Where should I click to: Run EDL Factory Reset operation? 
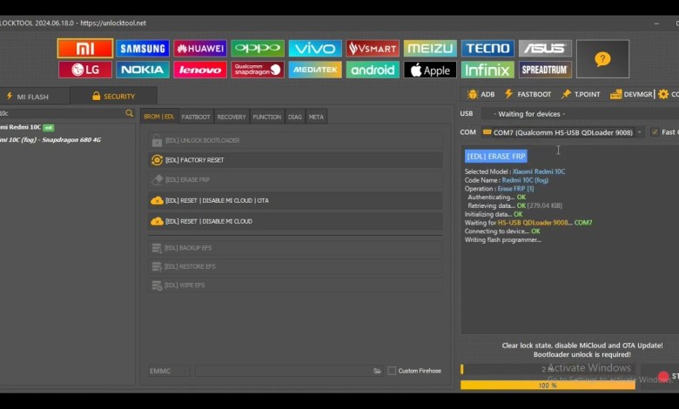[296, 160]
